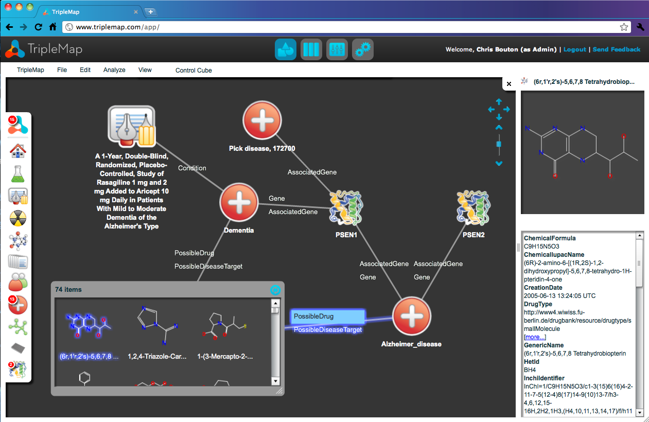Open the Edit menu
Viewport: 649px width, 422px height.
click(x=85, y=70)
